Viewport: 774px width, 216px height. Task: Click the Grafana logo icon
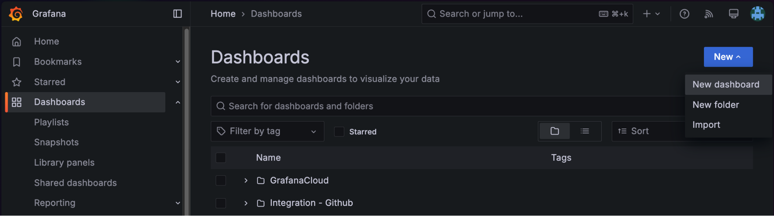click(x=16, y=14)
